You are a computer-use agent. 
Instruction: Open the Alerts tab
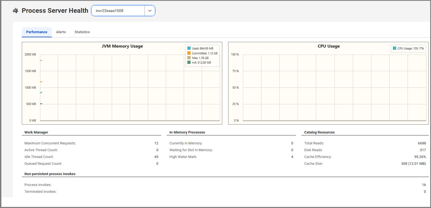[61, 32]
